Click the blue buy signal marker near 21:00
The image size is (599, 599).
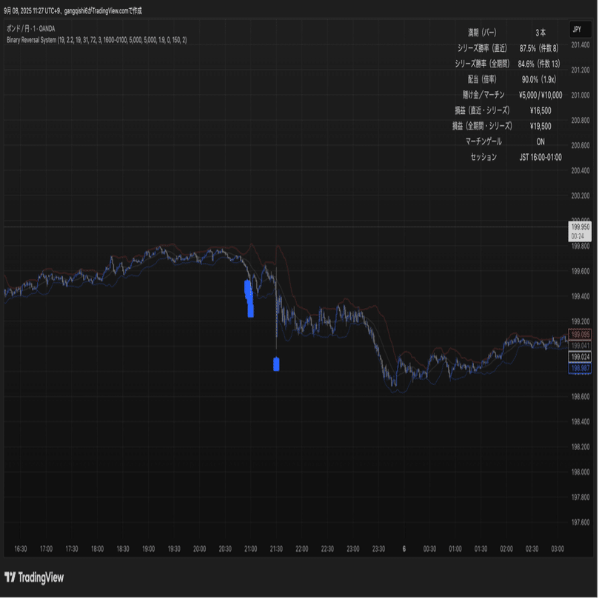248,298
